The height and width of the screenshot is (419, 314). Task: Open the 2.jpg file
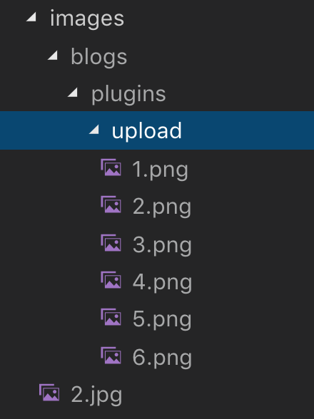pyautogui.click(x=96, y=395)
